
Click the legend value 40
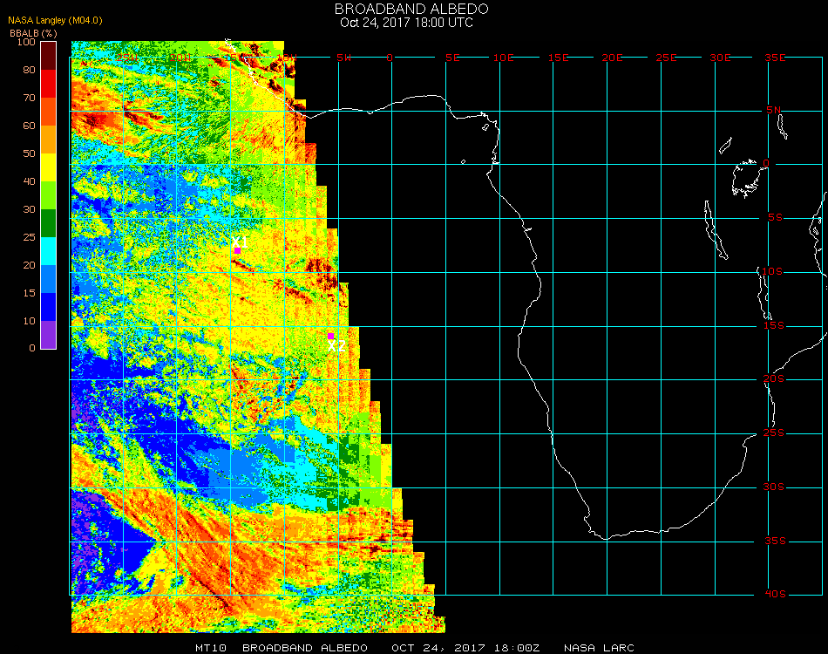click(29, 181)
